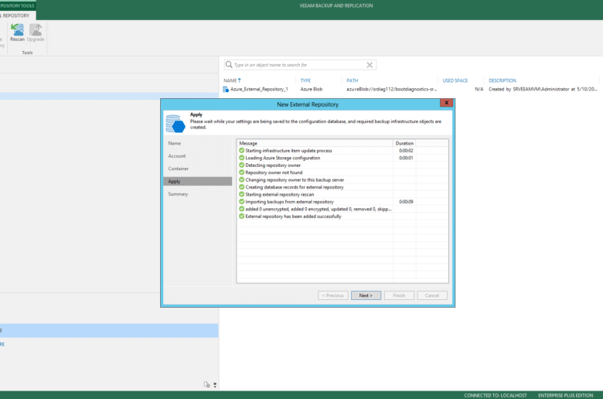Select 'Creating database records for external repository'
The image size is (603, 399).
coord(295,187)
